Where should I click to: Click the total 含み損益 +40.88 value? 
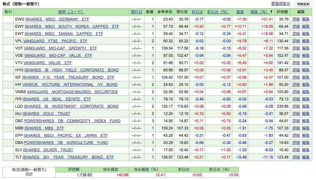pos(122,175)
